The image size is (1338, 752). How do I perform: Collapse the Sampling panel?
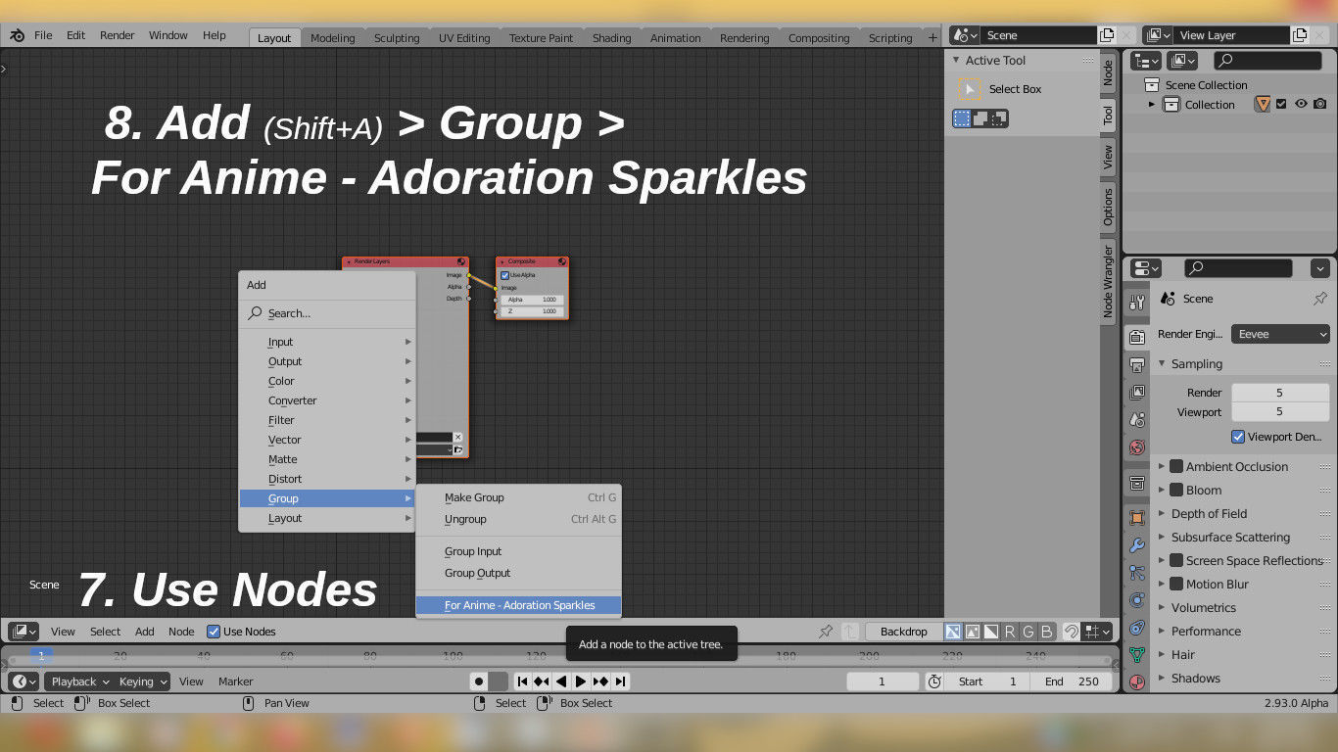(1163, 363)
